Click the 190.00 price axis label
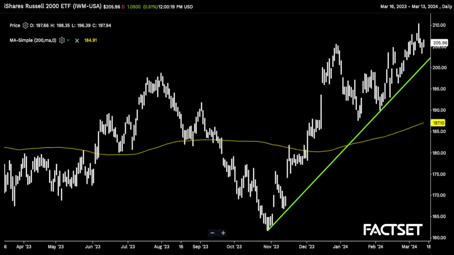Screen dimensions: 454x255 pyautogui.click(x=439, y=110)
